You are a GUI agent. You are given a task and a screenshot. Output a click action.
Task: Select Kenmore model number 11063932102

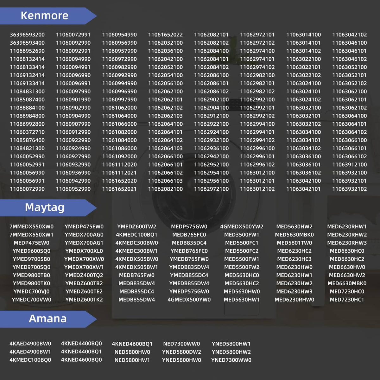349,189
